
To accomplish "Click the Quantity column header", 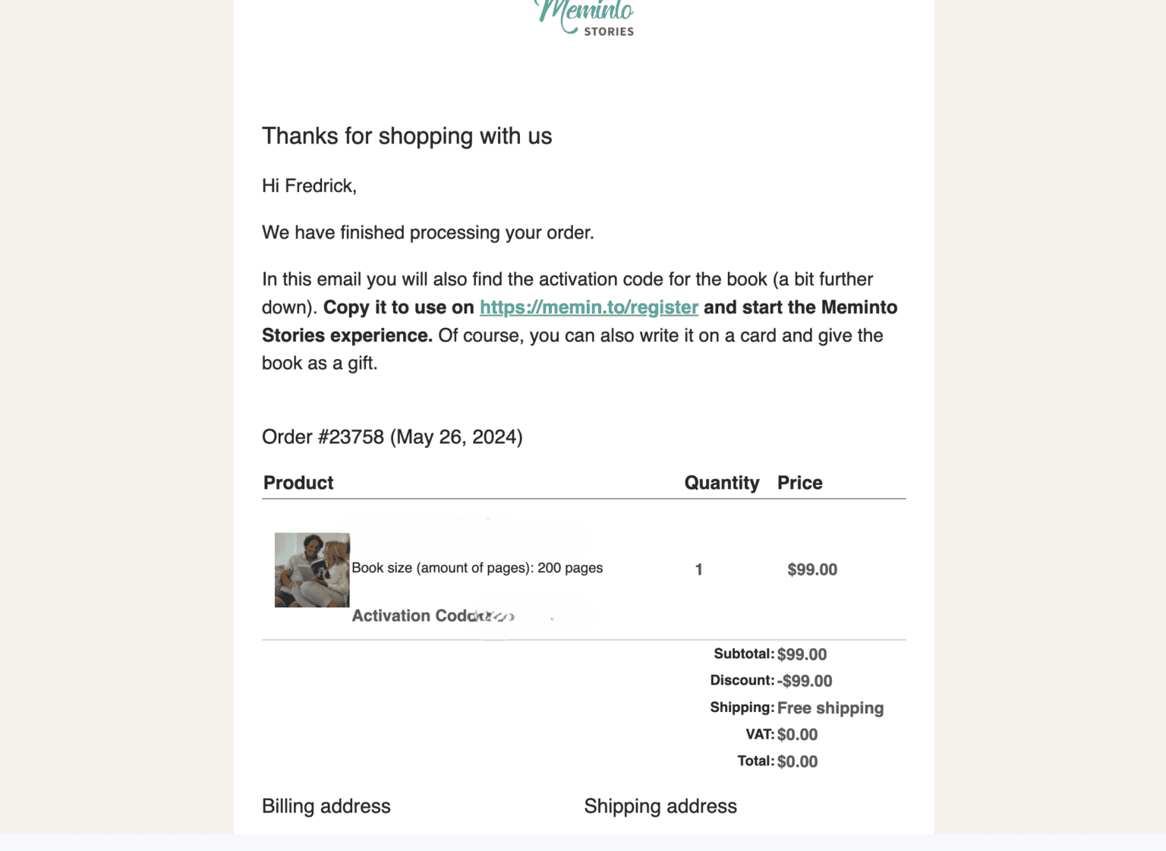I will click(x=721, y=483).
